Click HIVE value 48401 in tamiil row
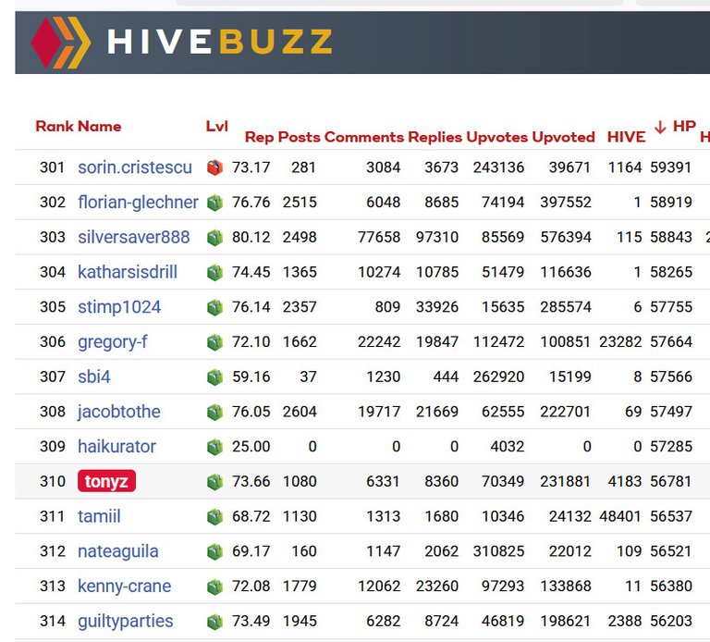The height and width of the screenshot is (642, 710). coord(620,516)
